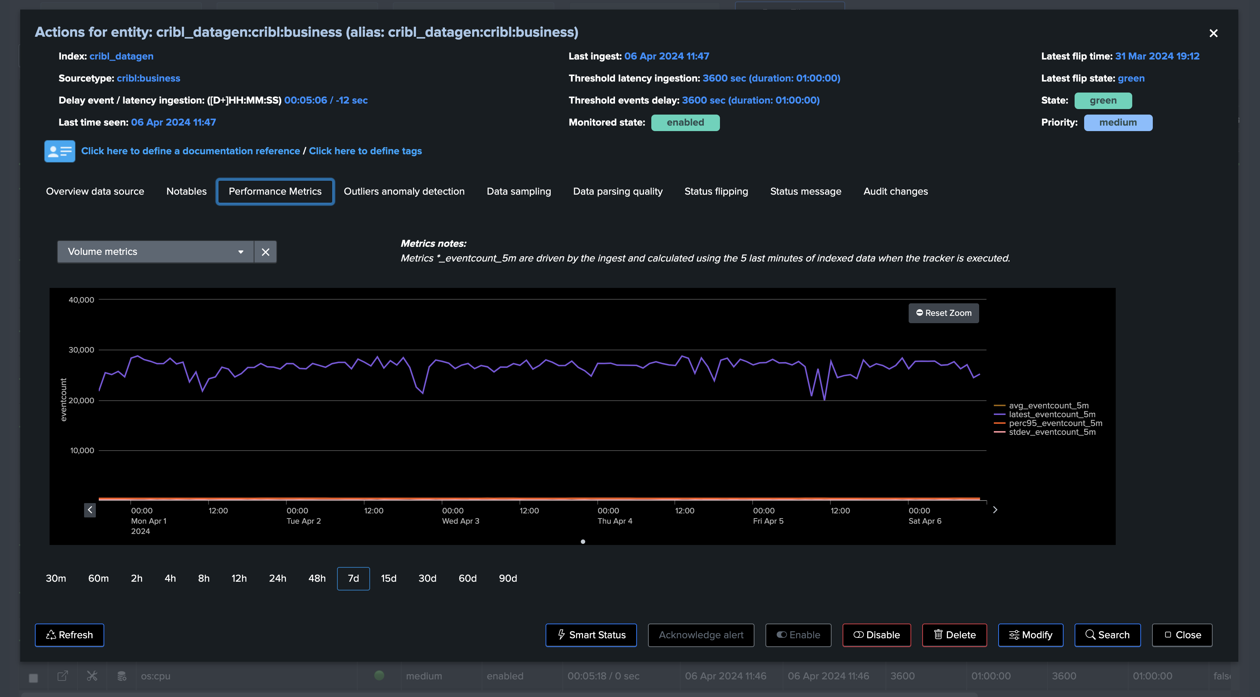This screenshot has width=1260, height=697.
Task: Click link to define tags
Action: (365, 151)
